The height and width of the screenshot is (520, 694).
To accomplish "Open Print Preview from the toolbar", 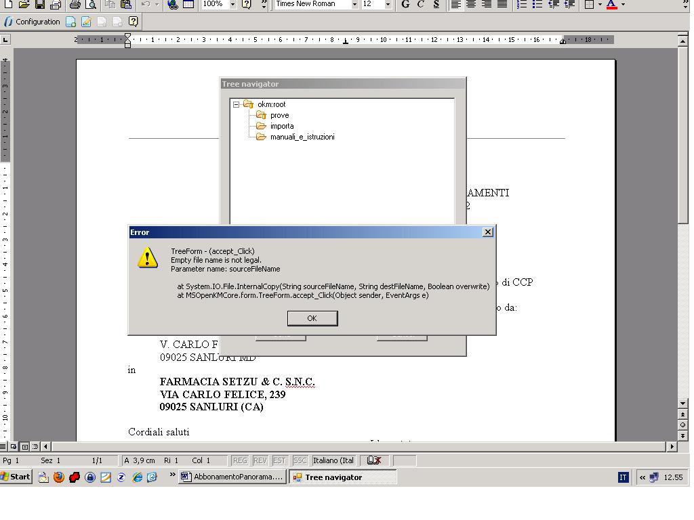I will (91, 5).
